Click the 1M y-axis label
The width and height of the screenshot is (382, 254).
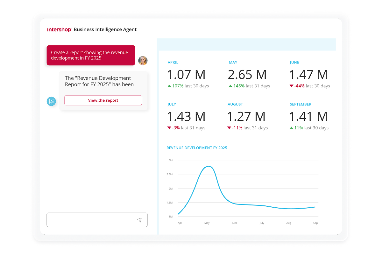point(170,217)
